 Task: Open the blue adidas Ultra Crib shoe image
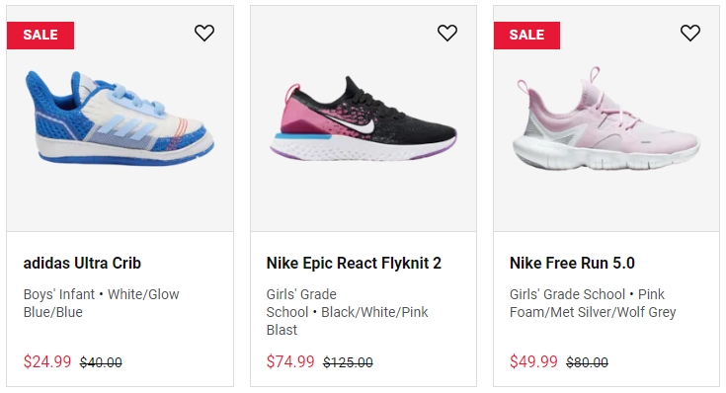point(120,118)
